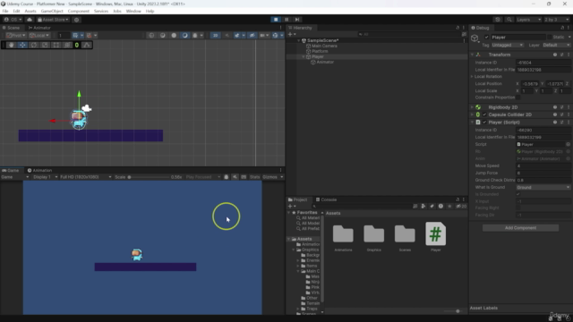This screenshot has height=322, width=573.
Task: Switch to the Console tab
Action: tap(326, 199)
